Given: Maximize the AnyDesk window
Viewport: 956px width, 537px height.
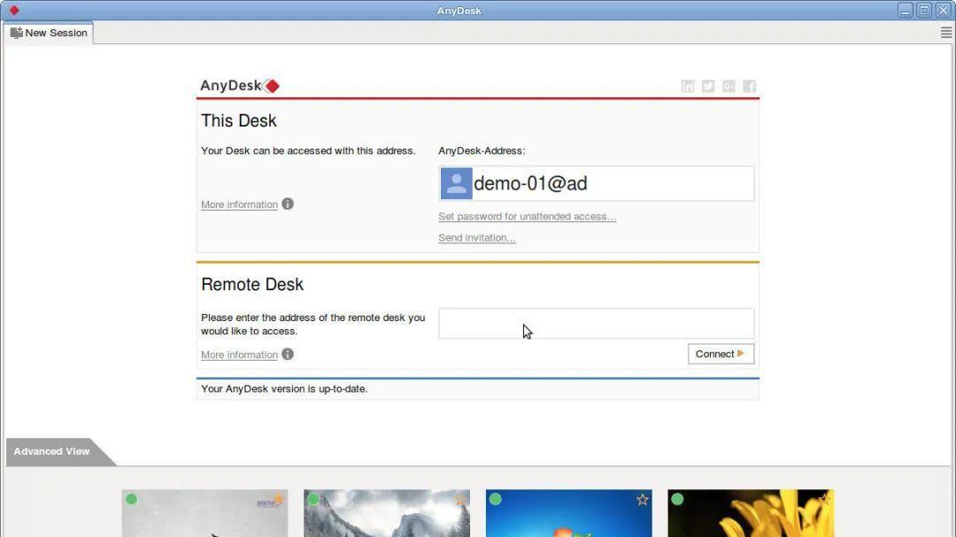Looking at the screenshot, I should (x=924, y=11).
